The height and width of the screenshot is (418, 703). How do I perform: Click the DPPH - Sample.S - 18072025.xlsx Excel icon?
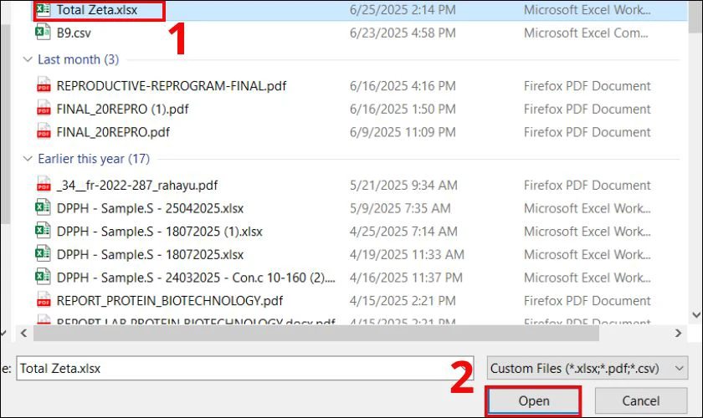(43, 254)
